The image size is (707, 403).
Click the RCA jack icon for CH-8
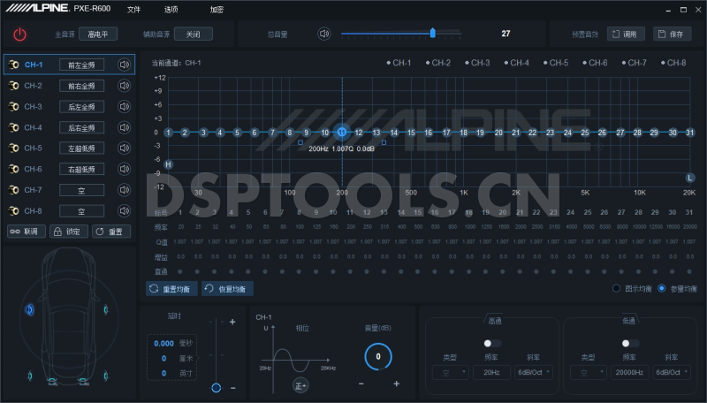(x=13, y=211)
